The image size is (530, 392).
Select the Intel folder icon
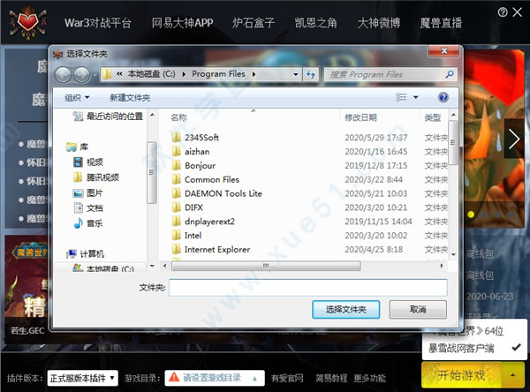coord(176,235)
